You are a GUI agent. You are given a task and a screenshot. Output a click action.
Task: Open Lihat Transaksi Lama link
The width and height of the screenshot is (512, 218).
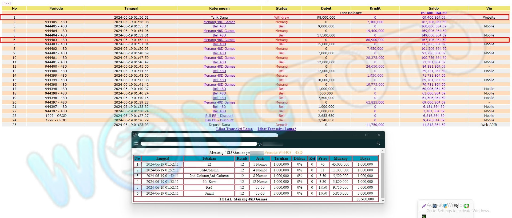click(x=234, y=129)
